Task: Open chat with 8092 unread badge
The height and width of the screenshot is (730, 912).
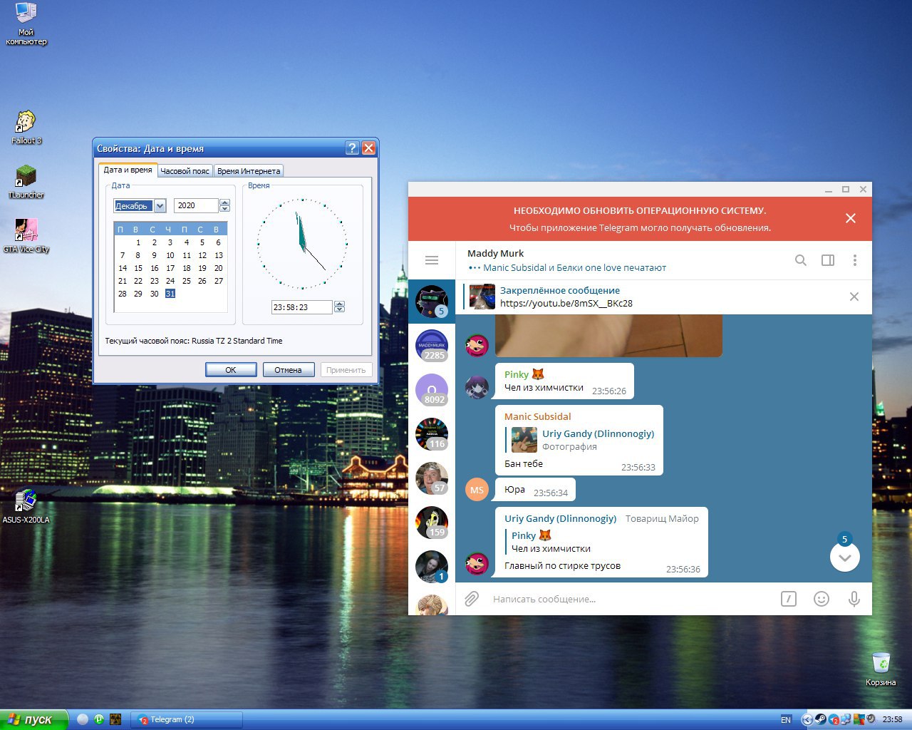Action: click(432, 390)
